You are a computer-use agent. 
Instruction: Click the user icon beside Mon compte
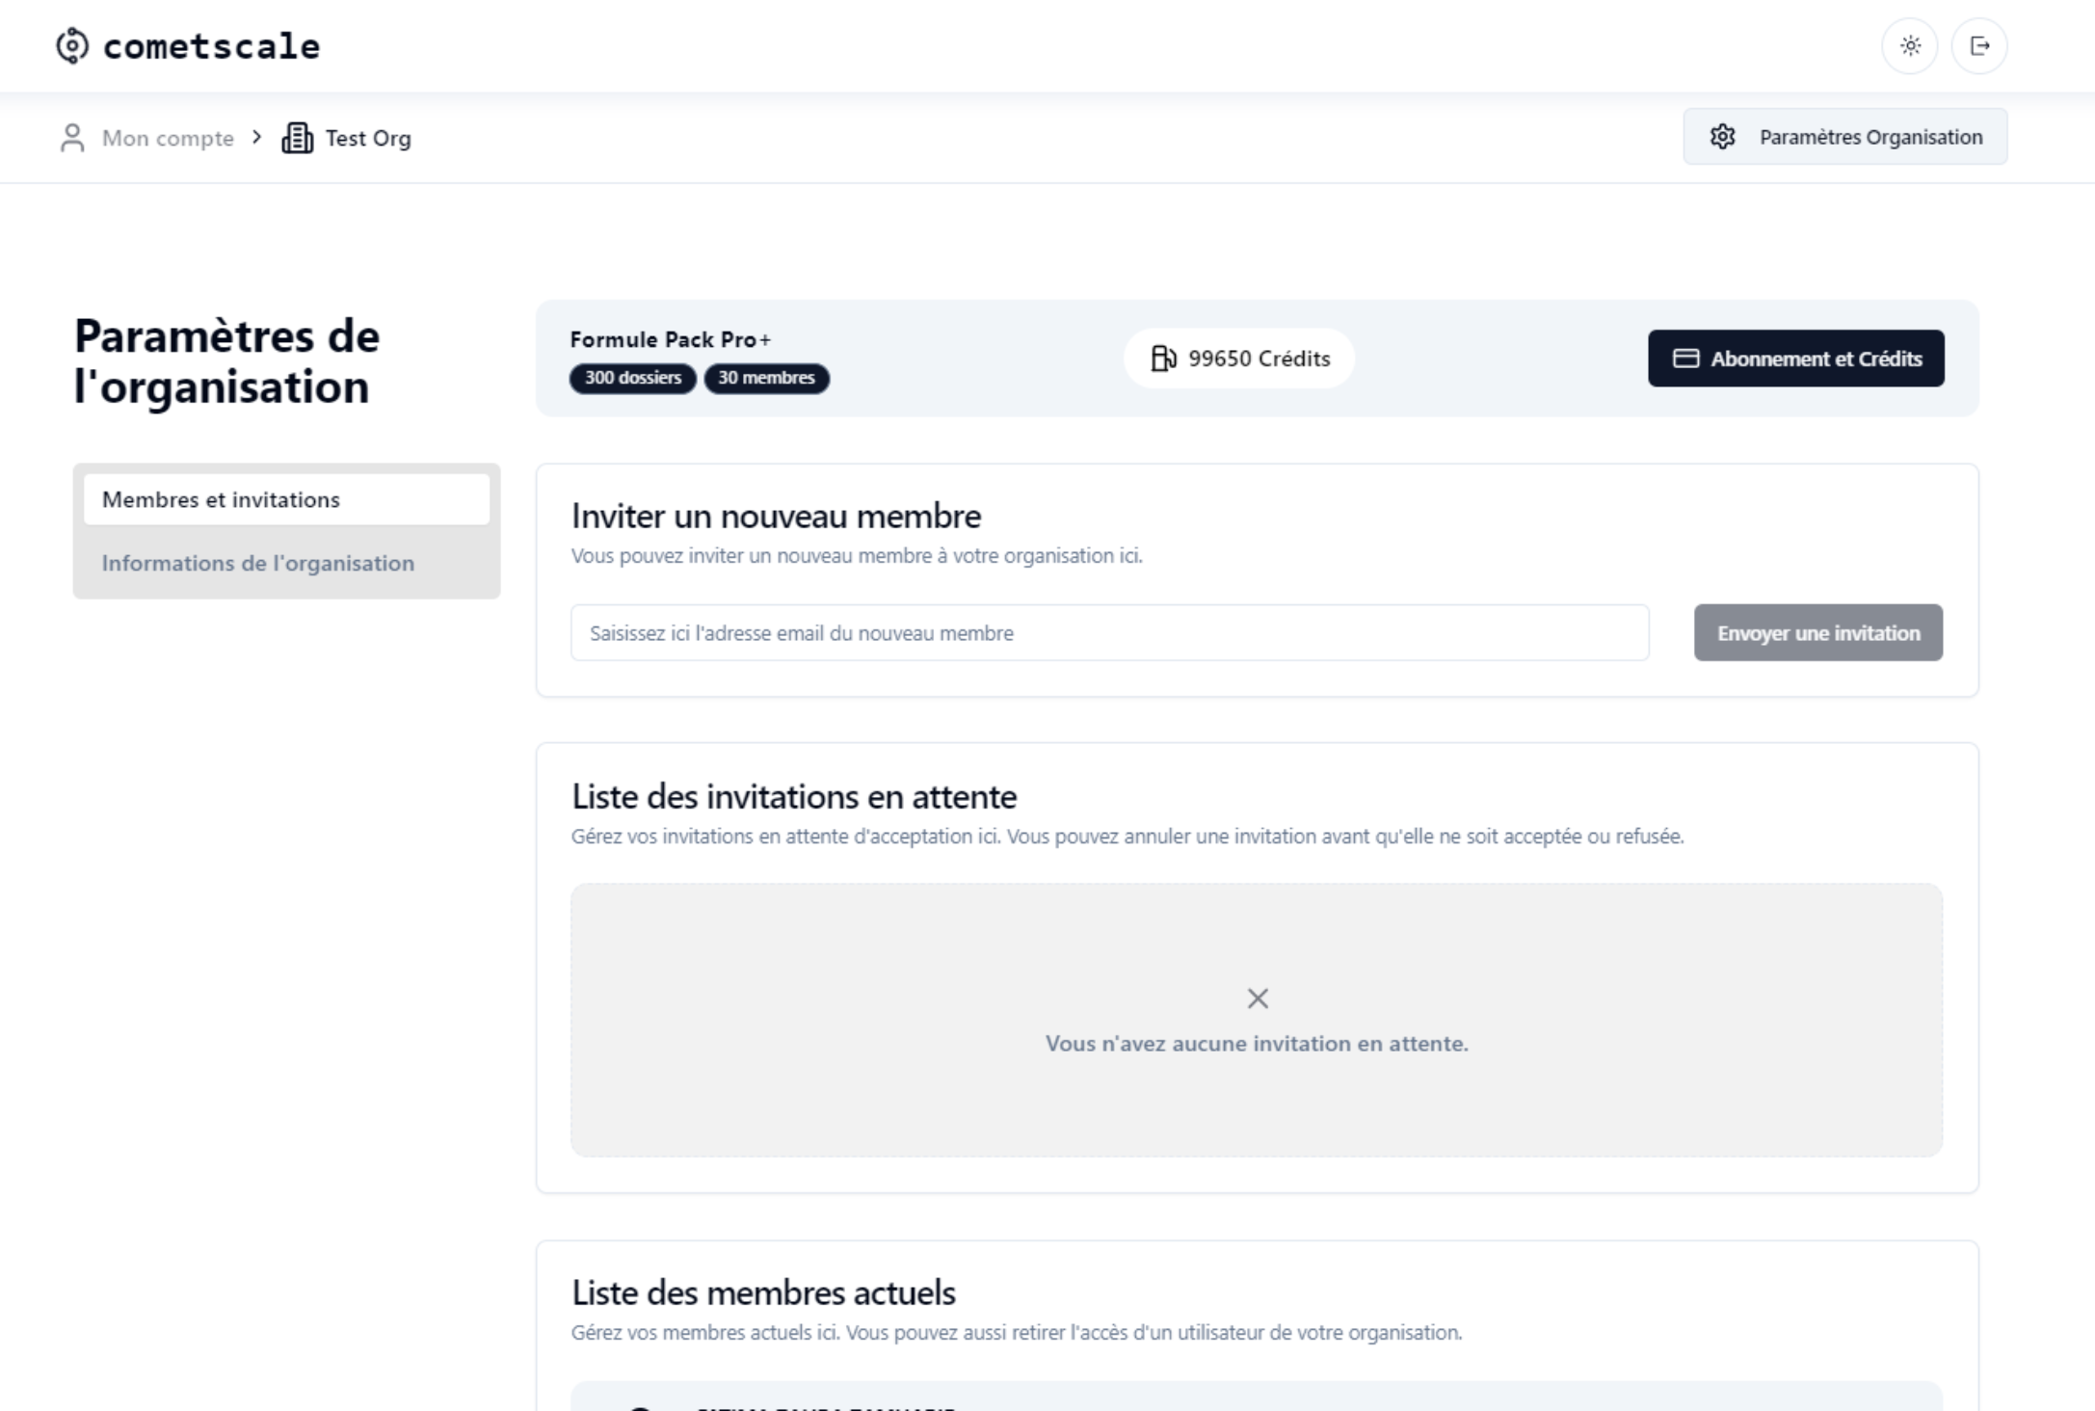[x=72, y=138]
